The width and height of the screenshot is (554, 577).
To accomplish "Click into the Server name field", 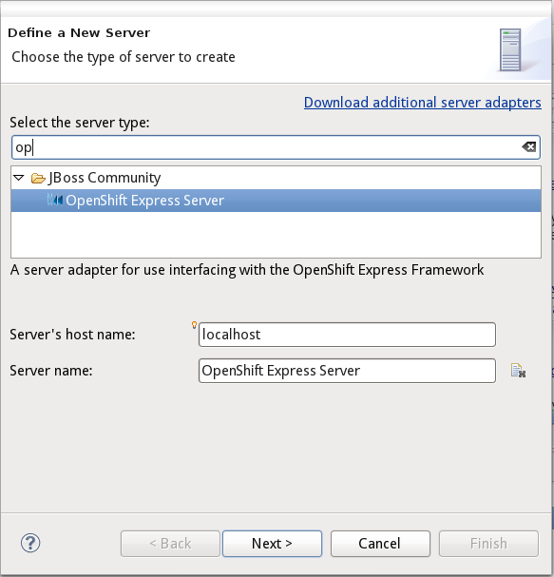I will click(347, 371).
